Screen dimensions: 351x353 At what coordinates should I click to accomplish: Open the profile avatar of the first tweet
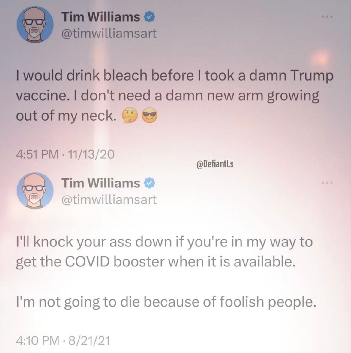point(35,24)
